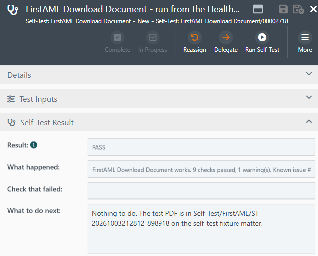Click the Reassign action

[195, 42]
